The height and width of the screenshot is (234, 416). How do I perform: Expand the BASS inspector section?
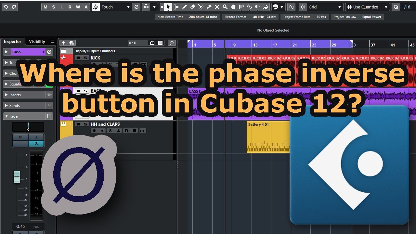pos(6,52)
